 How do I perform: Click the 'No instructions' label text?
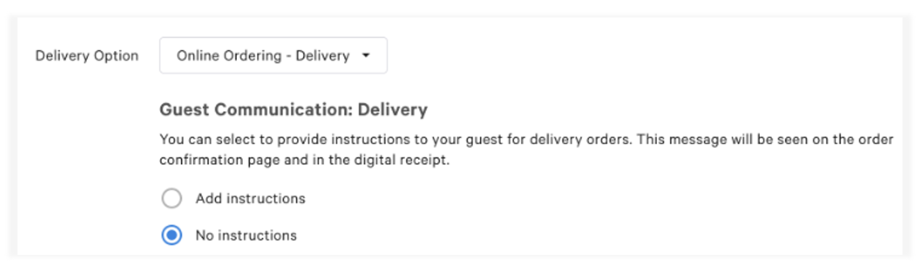click(x=246, y=235)
